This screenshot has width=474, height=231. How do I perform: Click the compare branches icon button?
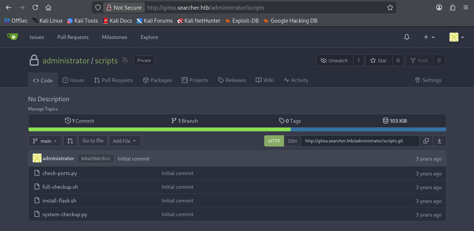point(70,141)
